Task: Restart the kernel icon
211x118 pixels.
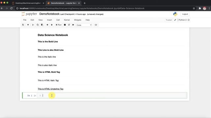Action: (x=69, y=25)
